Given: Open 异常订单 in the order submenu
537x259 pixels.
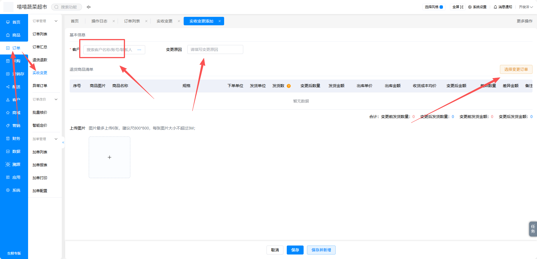Looking at the screenshot, I should tap(40, 86).
